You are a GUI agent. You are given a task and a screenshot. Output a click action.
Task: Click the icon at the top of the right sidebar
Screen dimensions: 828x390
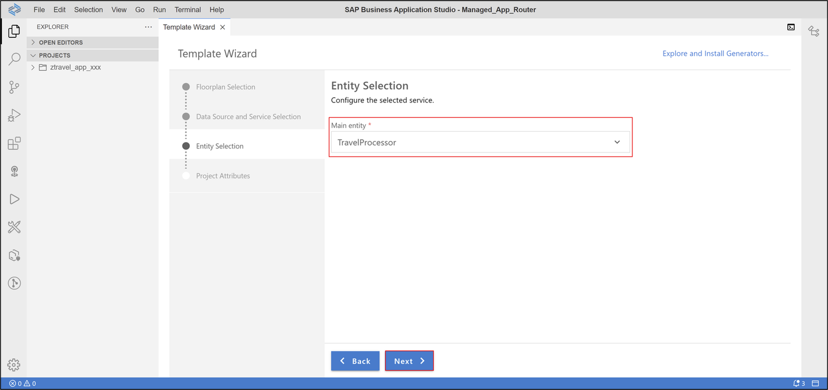(x=814, y=31)
